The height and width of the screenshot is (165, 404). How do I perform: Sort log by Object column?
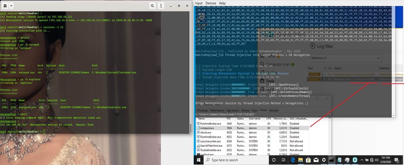pyautogui.click(x=337, y=68)
